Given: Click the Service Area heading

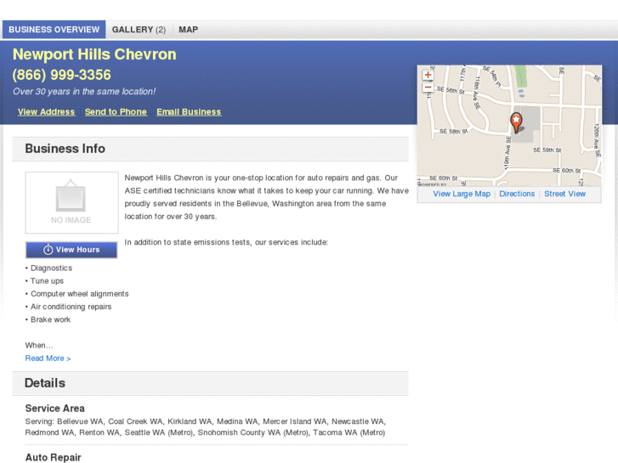Looking at the screenshot, I should (x=54, y=409).
